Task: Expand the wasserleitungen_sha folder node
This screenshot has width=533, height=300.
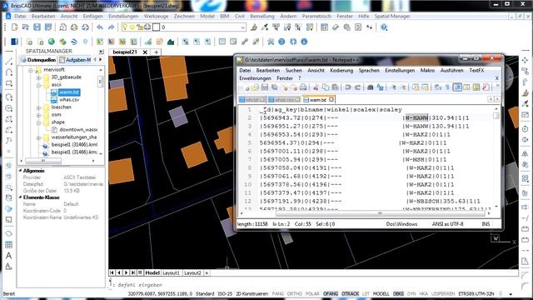Action: point(38,137)
